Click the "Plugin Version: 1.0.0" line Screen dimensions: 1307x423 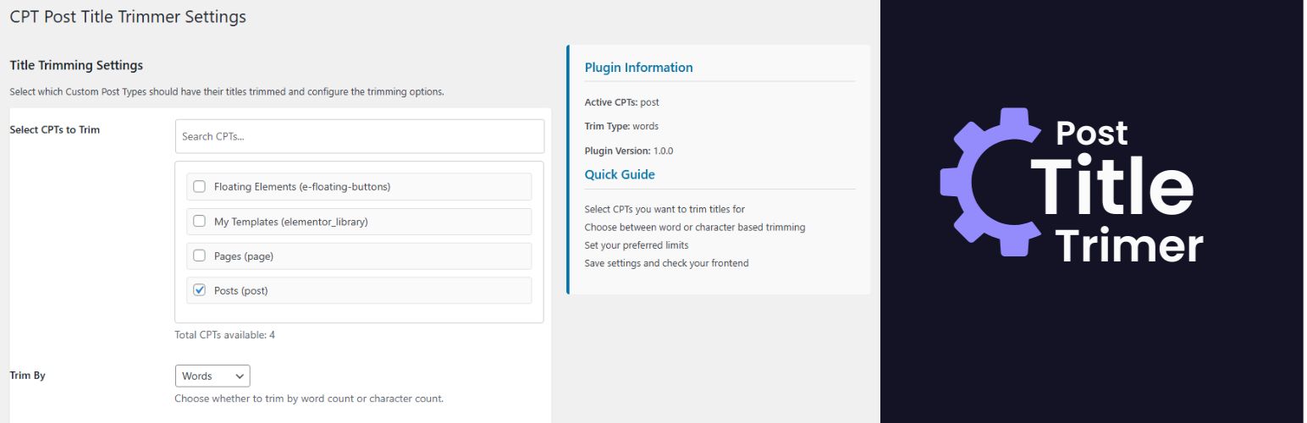628,151
